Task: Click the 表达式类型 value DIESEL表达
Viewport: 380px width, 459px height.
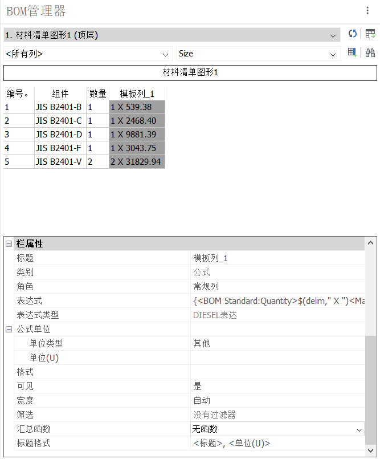Action: (x=277, y=315)
